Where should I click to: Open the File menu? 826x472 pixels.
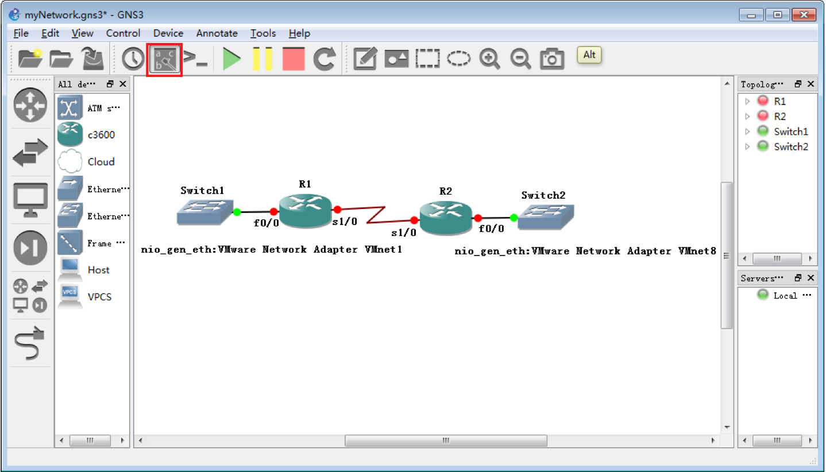click(21, 33)
